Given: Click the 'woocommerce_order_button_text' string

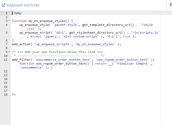Looking at the screenshot, I should pyautogui.click(x=63, y=60).
